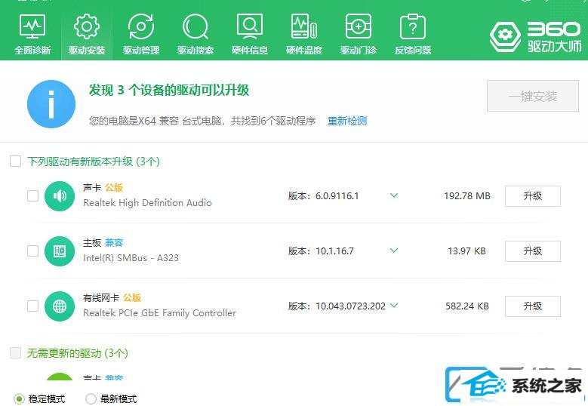This screenshot has height=406, width=588.
Task: Click the Intel SMBus motherboard icon
Action: coord(59,251)
